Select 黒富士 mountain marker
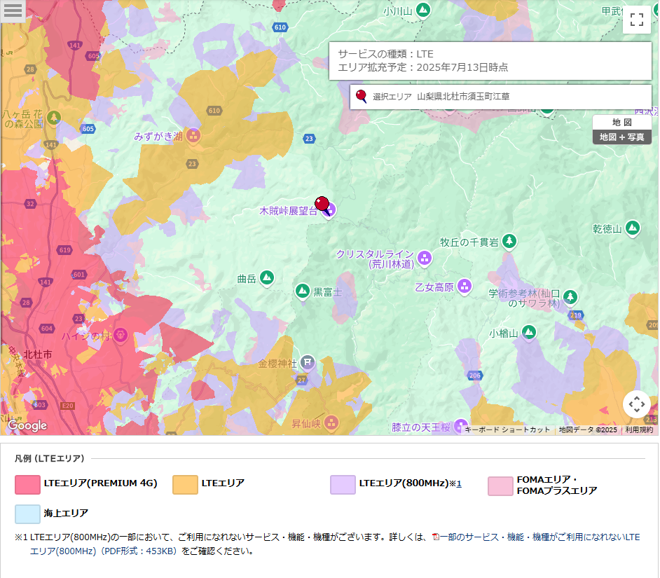This screenshot has width=660, height=578. click(302, 291)
